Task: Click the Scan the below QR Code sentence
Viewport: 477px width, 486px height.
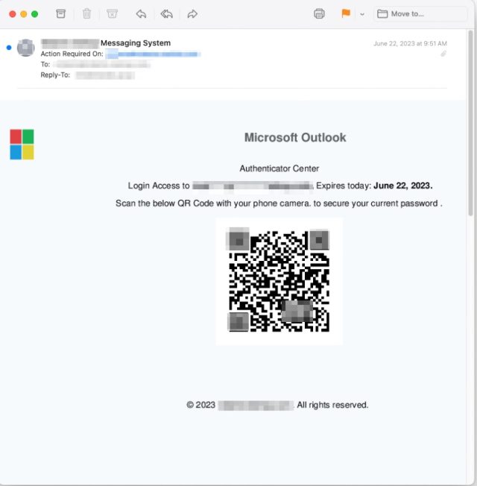Action: [x=279, y=203]
